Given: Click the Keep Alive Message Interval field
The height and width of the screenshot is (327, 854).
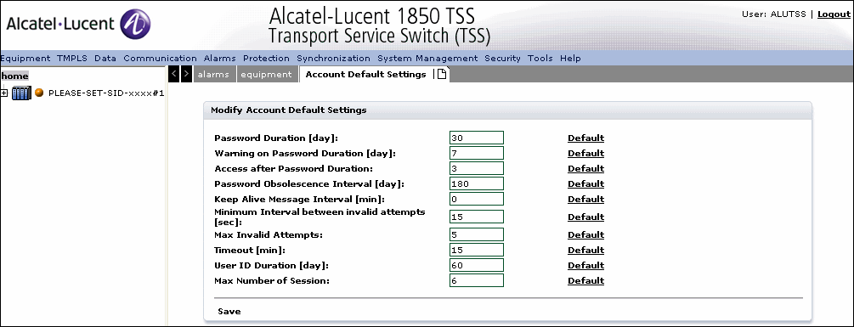Looking at the screenshot, I should [477, 199].
